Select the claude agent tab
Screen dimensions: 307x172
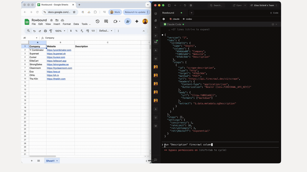coord(175,19)
